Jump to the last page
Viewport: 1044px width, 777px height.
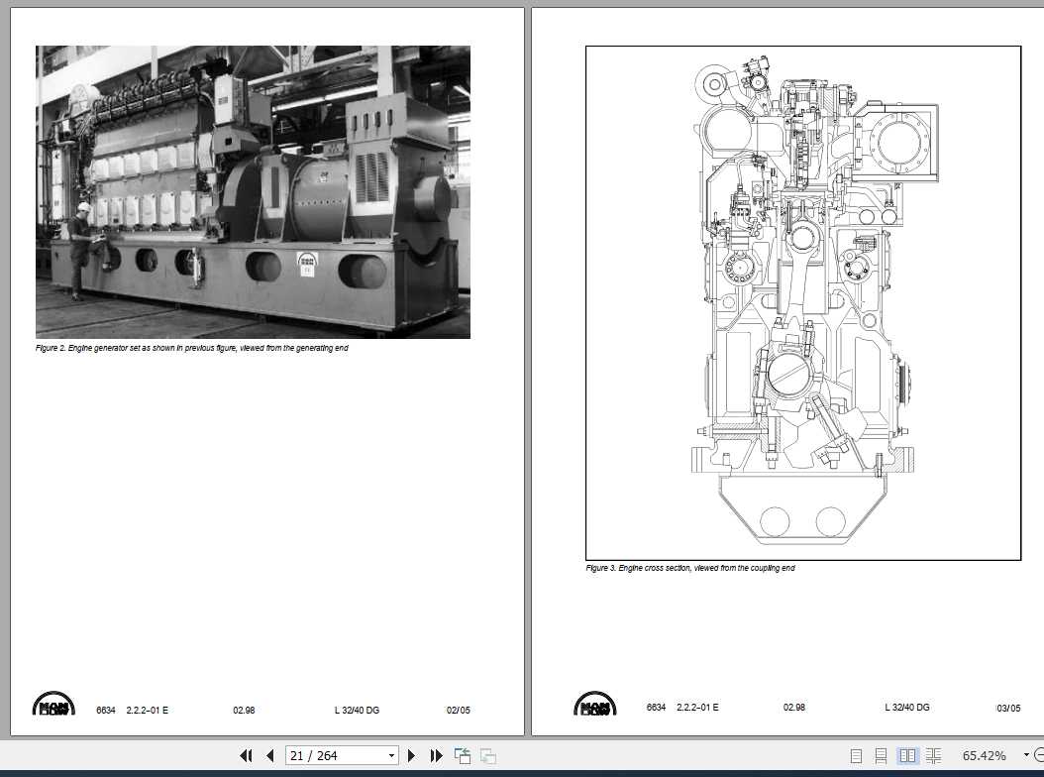(x=436, y=755)
